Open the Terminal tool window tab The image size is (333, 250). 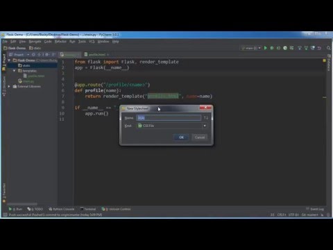tap(88, 209)
